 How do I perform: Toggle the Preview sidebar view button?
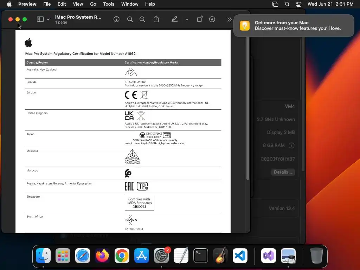pos(40,19)
